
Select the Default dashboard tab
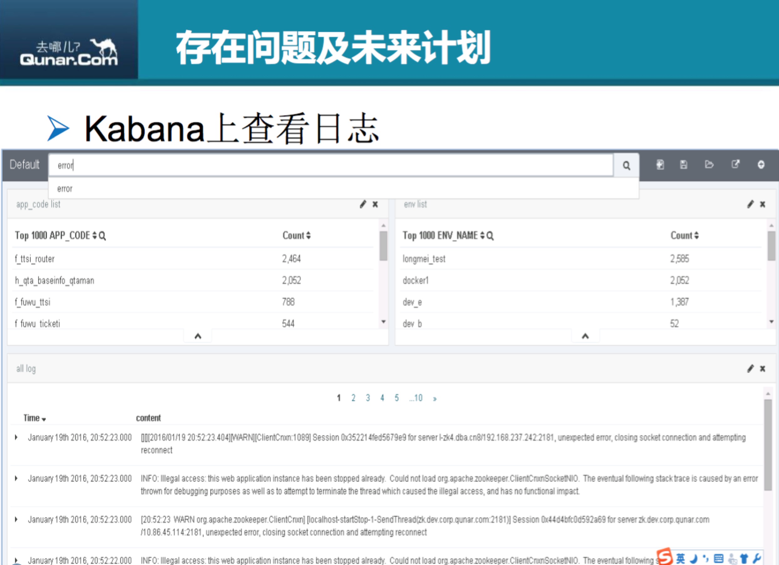coord(24,164)
